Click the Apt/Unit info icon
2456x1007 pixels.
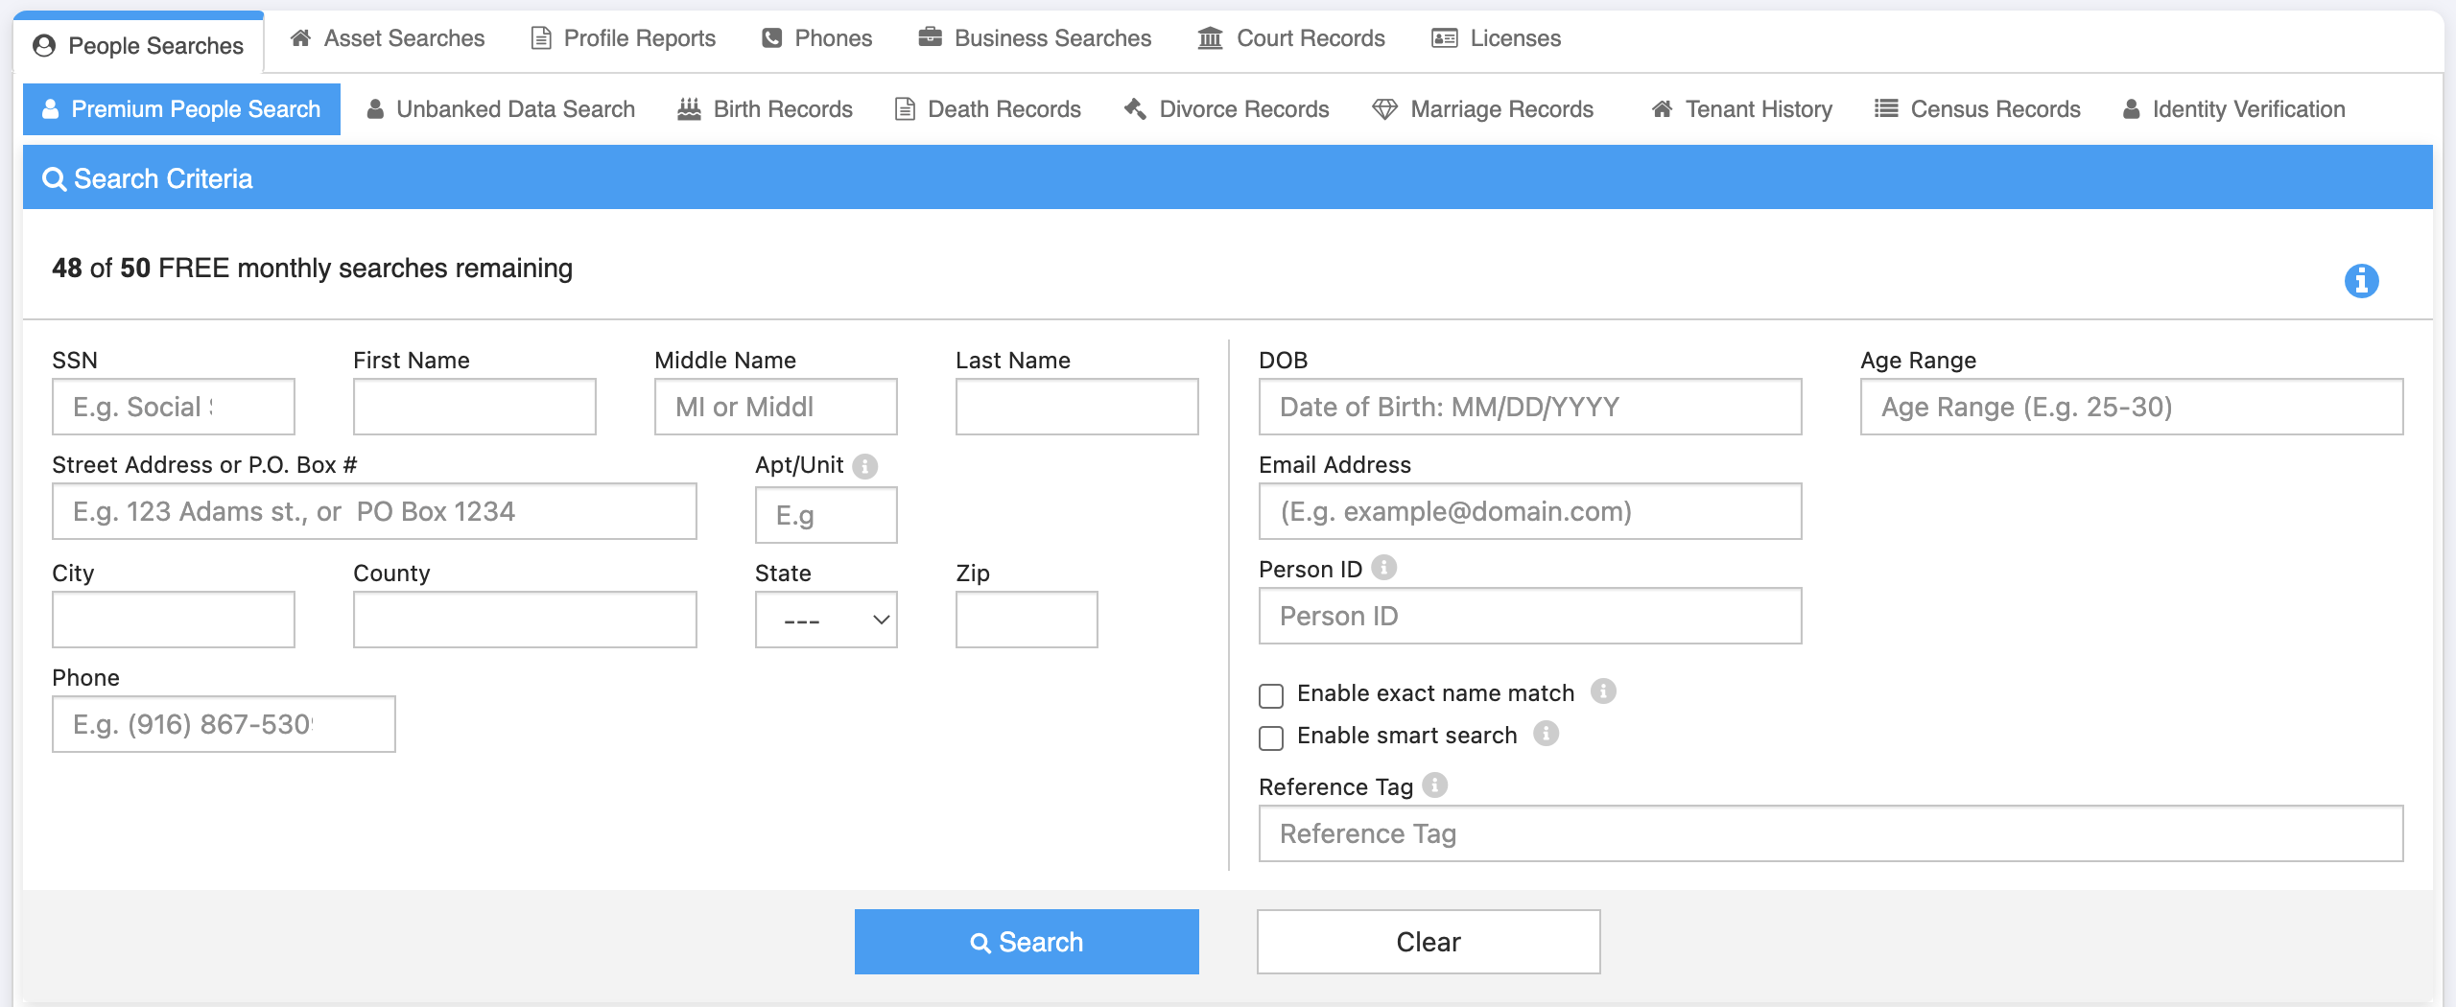click(x=864, y=466)
